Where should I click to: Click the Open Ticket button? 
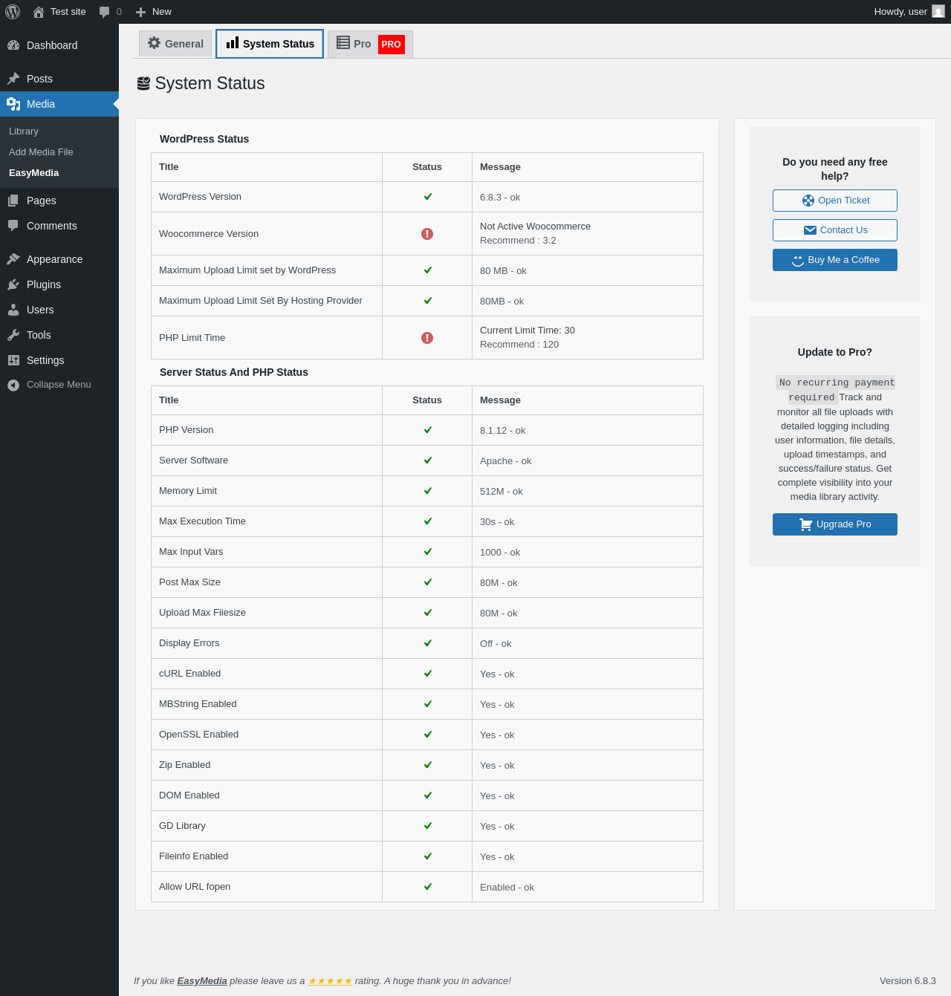(x=835, y=201)
